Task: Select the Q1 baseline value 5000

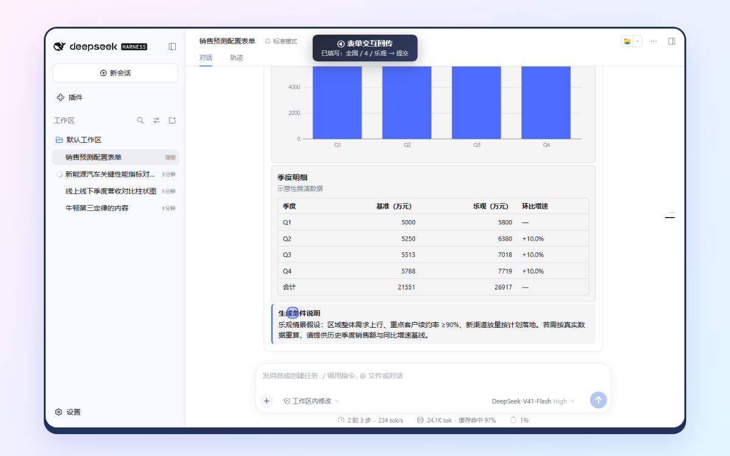Action: tap(408, 223)
